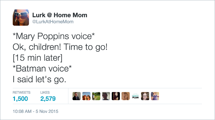Open Lurk @ Home Mom's sunglasses profile picture
215x120 pixels.
point(21,18)
